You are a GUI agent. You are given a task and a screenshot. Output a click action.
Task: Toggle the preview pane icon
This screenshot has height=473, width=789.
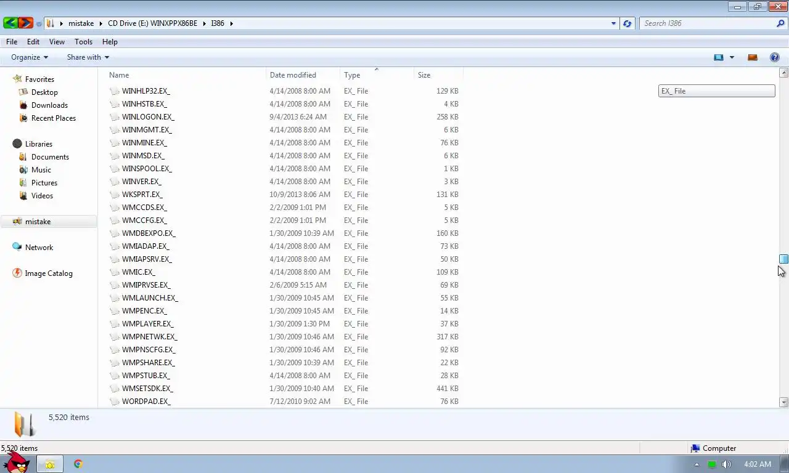[x=752, y=57]
